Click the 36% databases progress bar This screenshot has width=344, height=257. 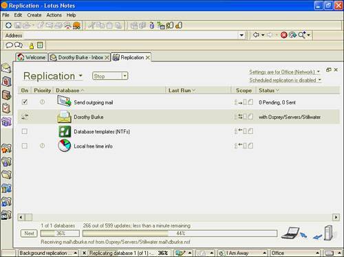[60, 234]
